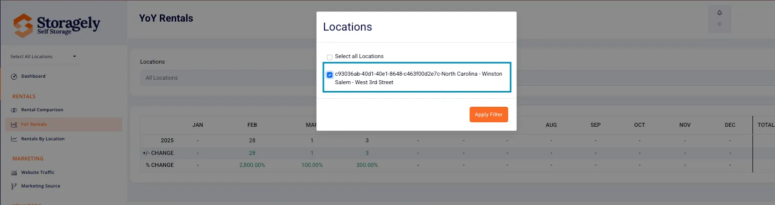This screenshot has width=775, height=205.
Task: Click the DEC column header
Action: (730, 125)
